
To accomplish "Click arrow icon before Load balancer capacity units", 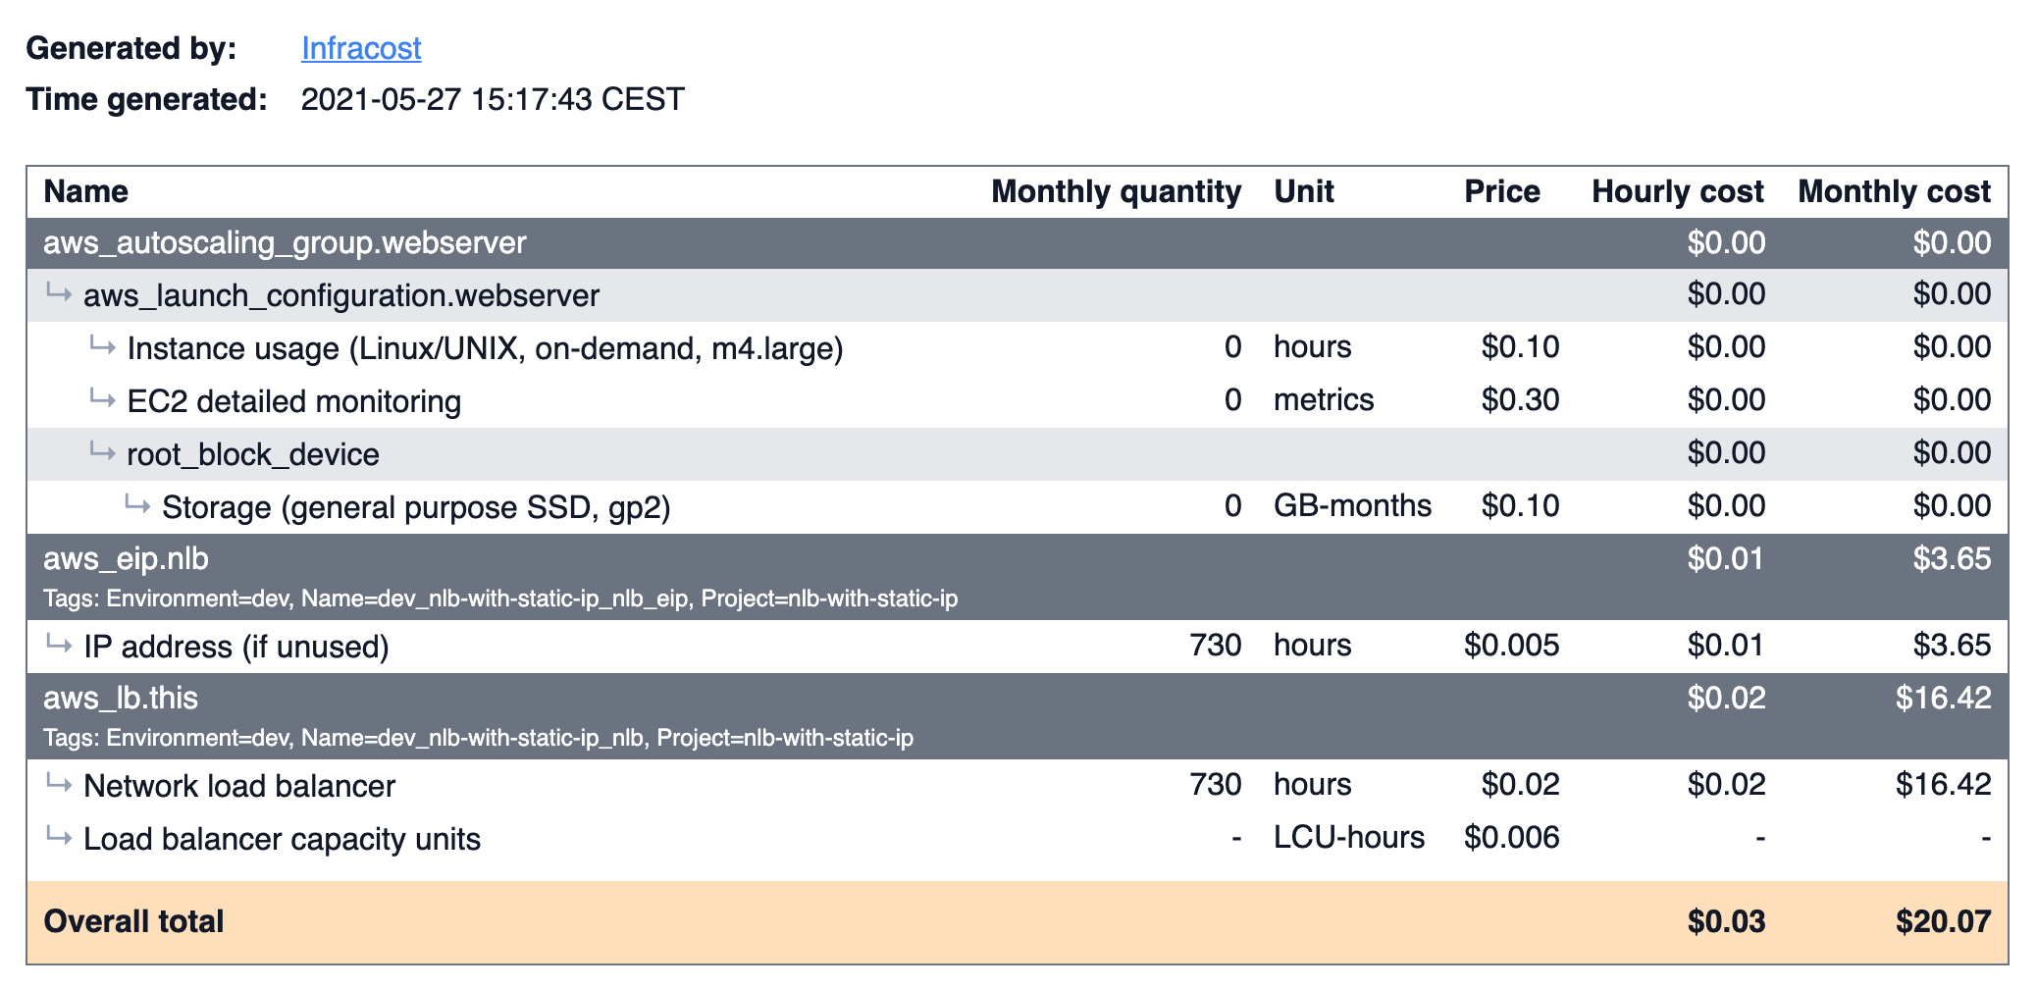I will point(59,837).
